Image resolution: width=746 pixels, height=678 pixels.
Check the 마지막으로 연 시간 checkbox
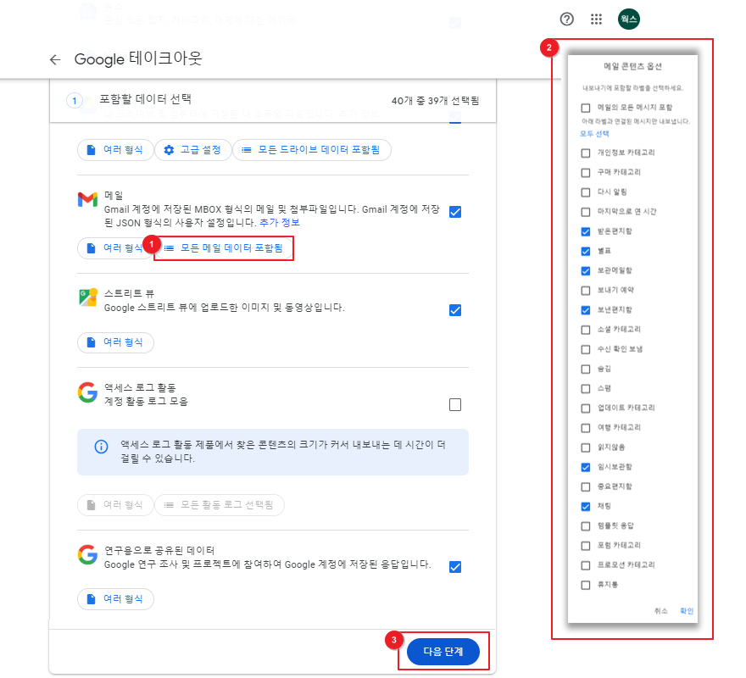[586, 212]
